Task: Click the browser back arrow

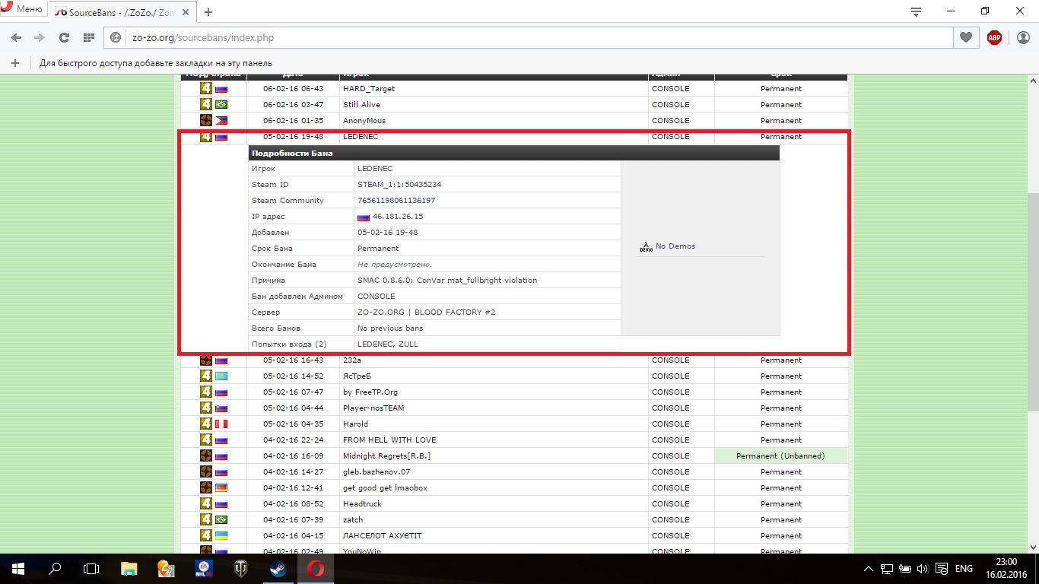Action: (16, 37)
